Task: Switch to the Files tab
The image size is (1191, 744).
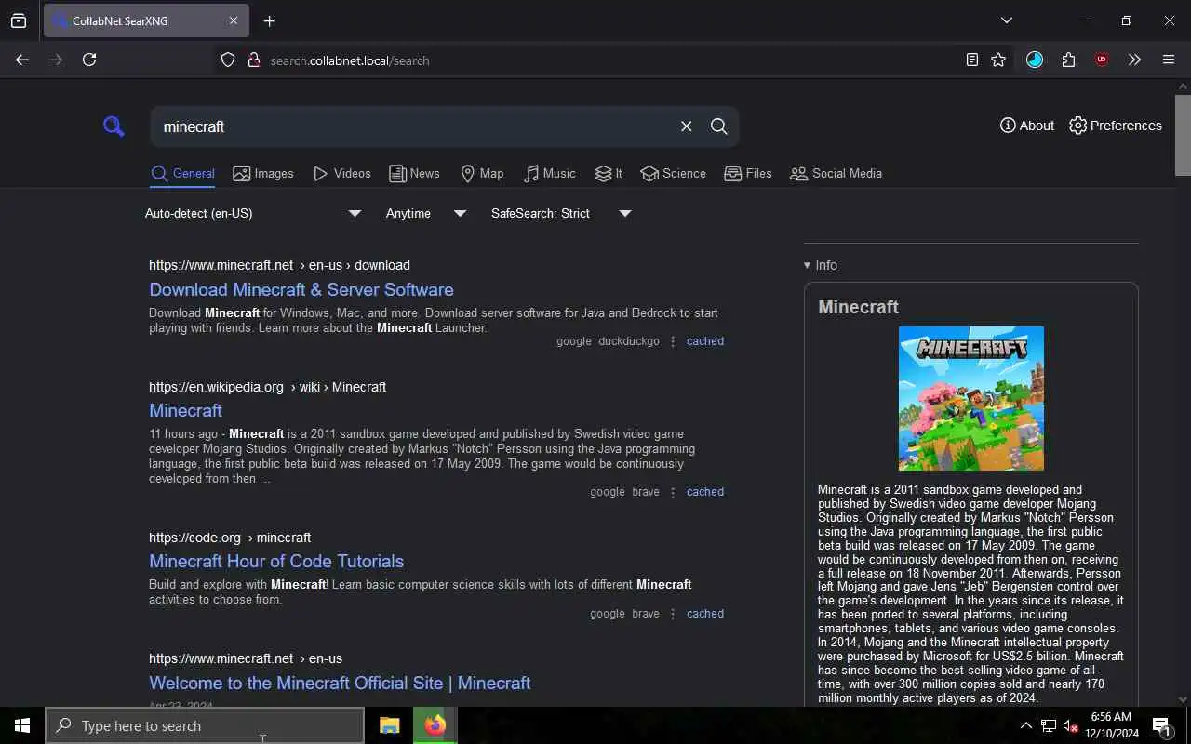Action: [x=748, y=174]
